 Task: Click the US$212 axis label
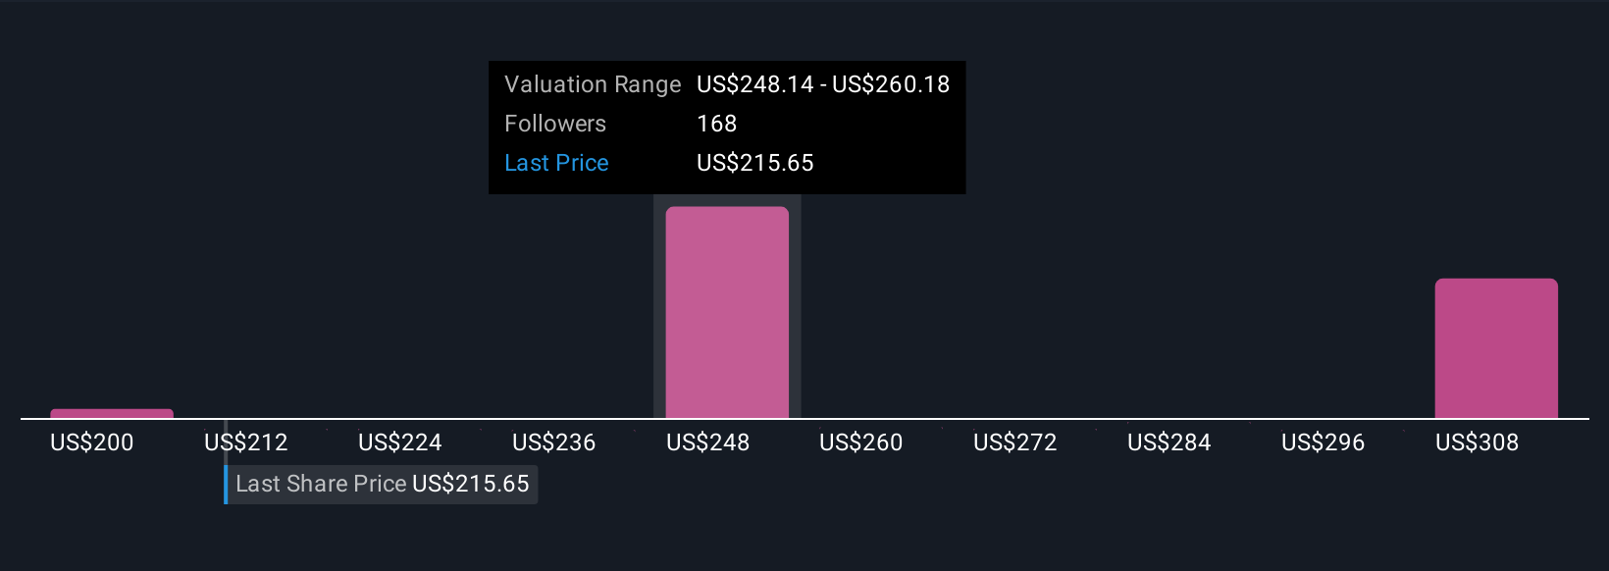(246, 442)
